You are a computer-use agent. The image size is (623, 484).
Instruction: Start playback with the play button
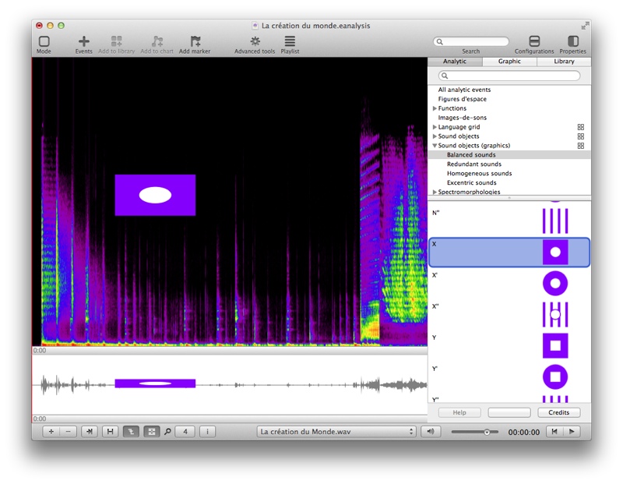(x=572, y=432)
